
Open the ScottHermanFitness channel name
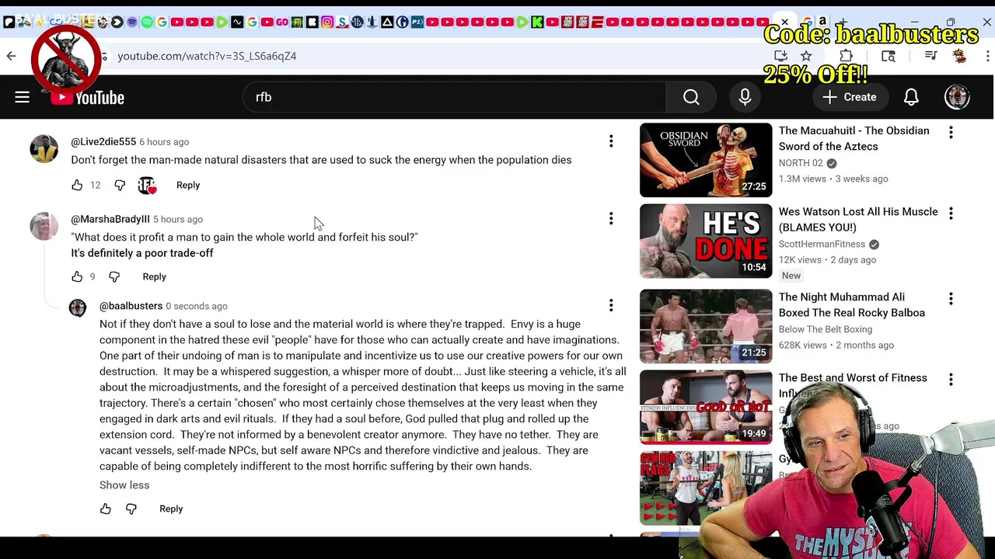pos(822,244)
